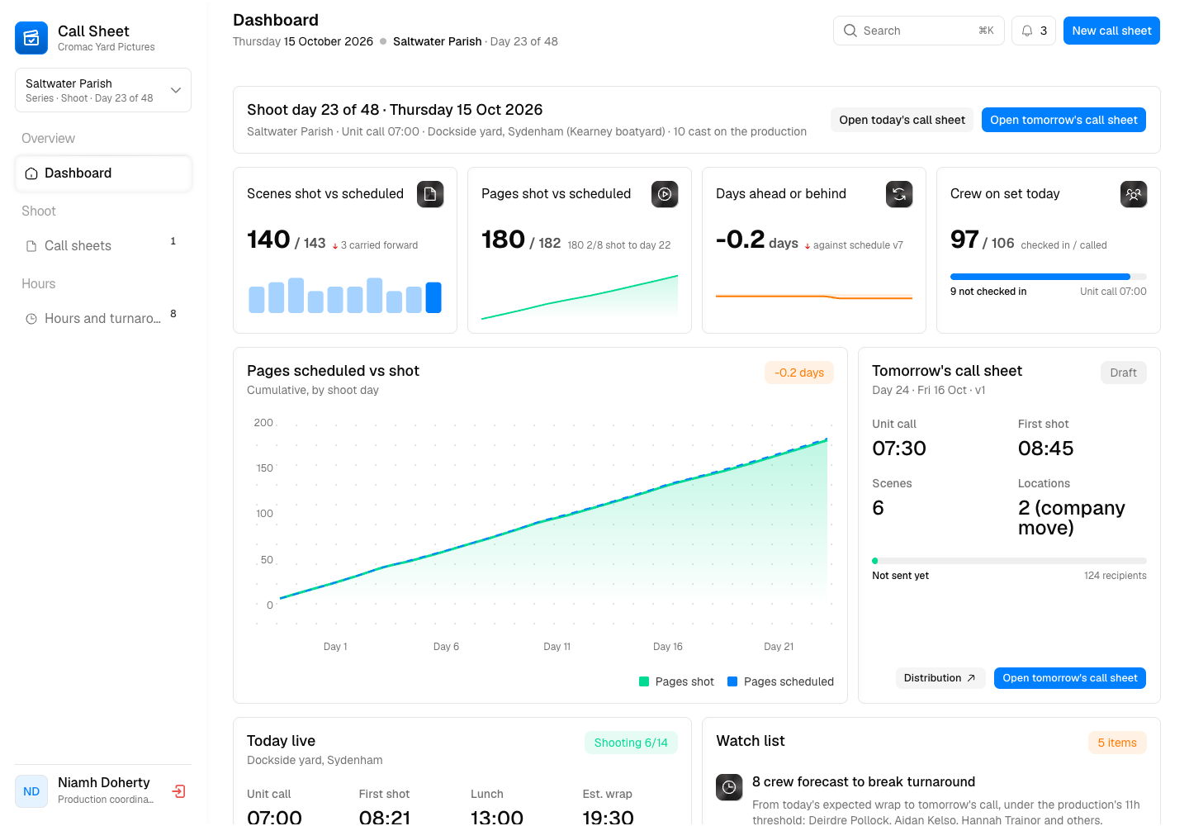Image resolution: width=1189 pixels, height=826 pixels.
Task: Click the Scenes shot vs scheduled page icon
Action: [x=430, y=194]
